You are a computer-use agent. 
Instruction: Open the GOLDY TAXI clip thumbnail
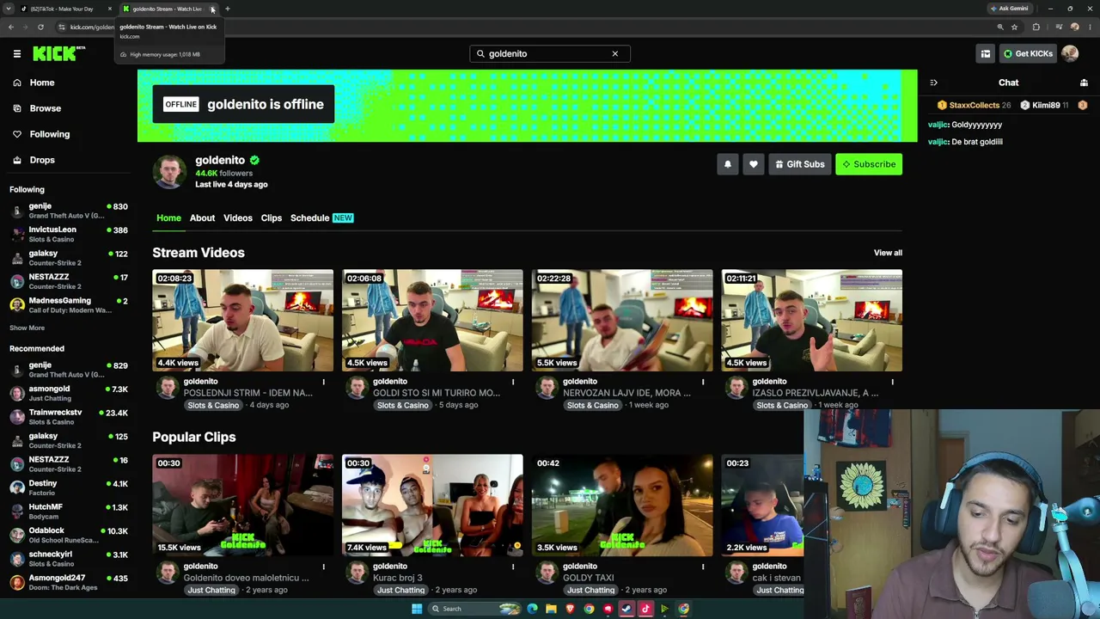tap(622, 506)
